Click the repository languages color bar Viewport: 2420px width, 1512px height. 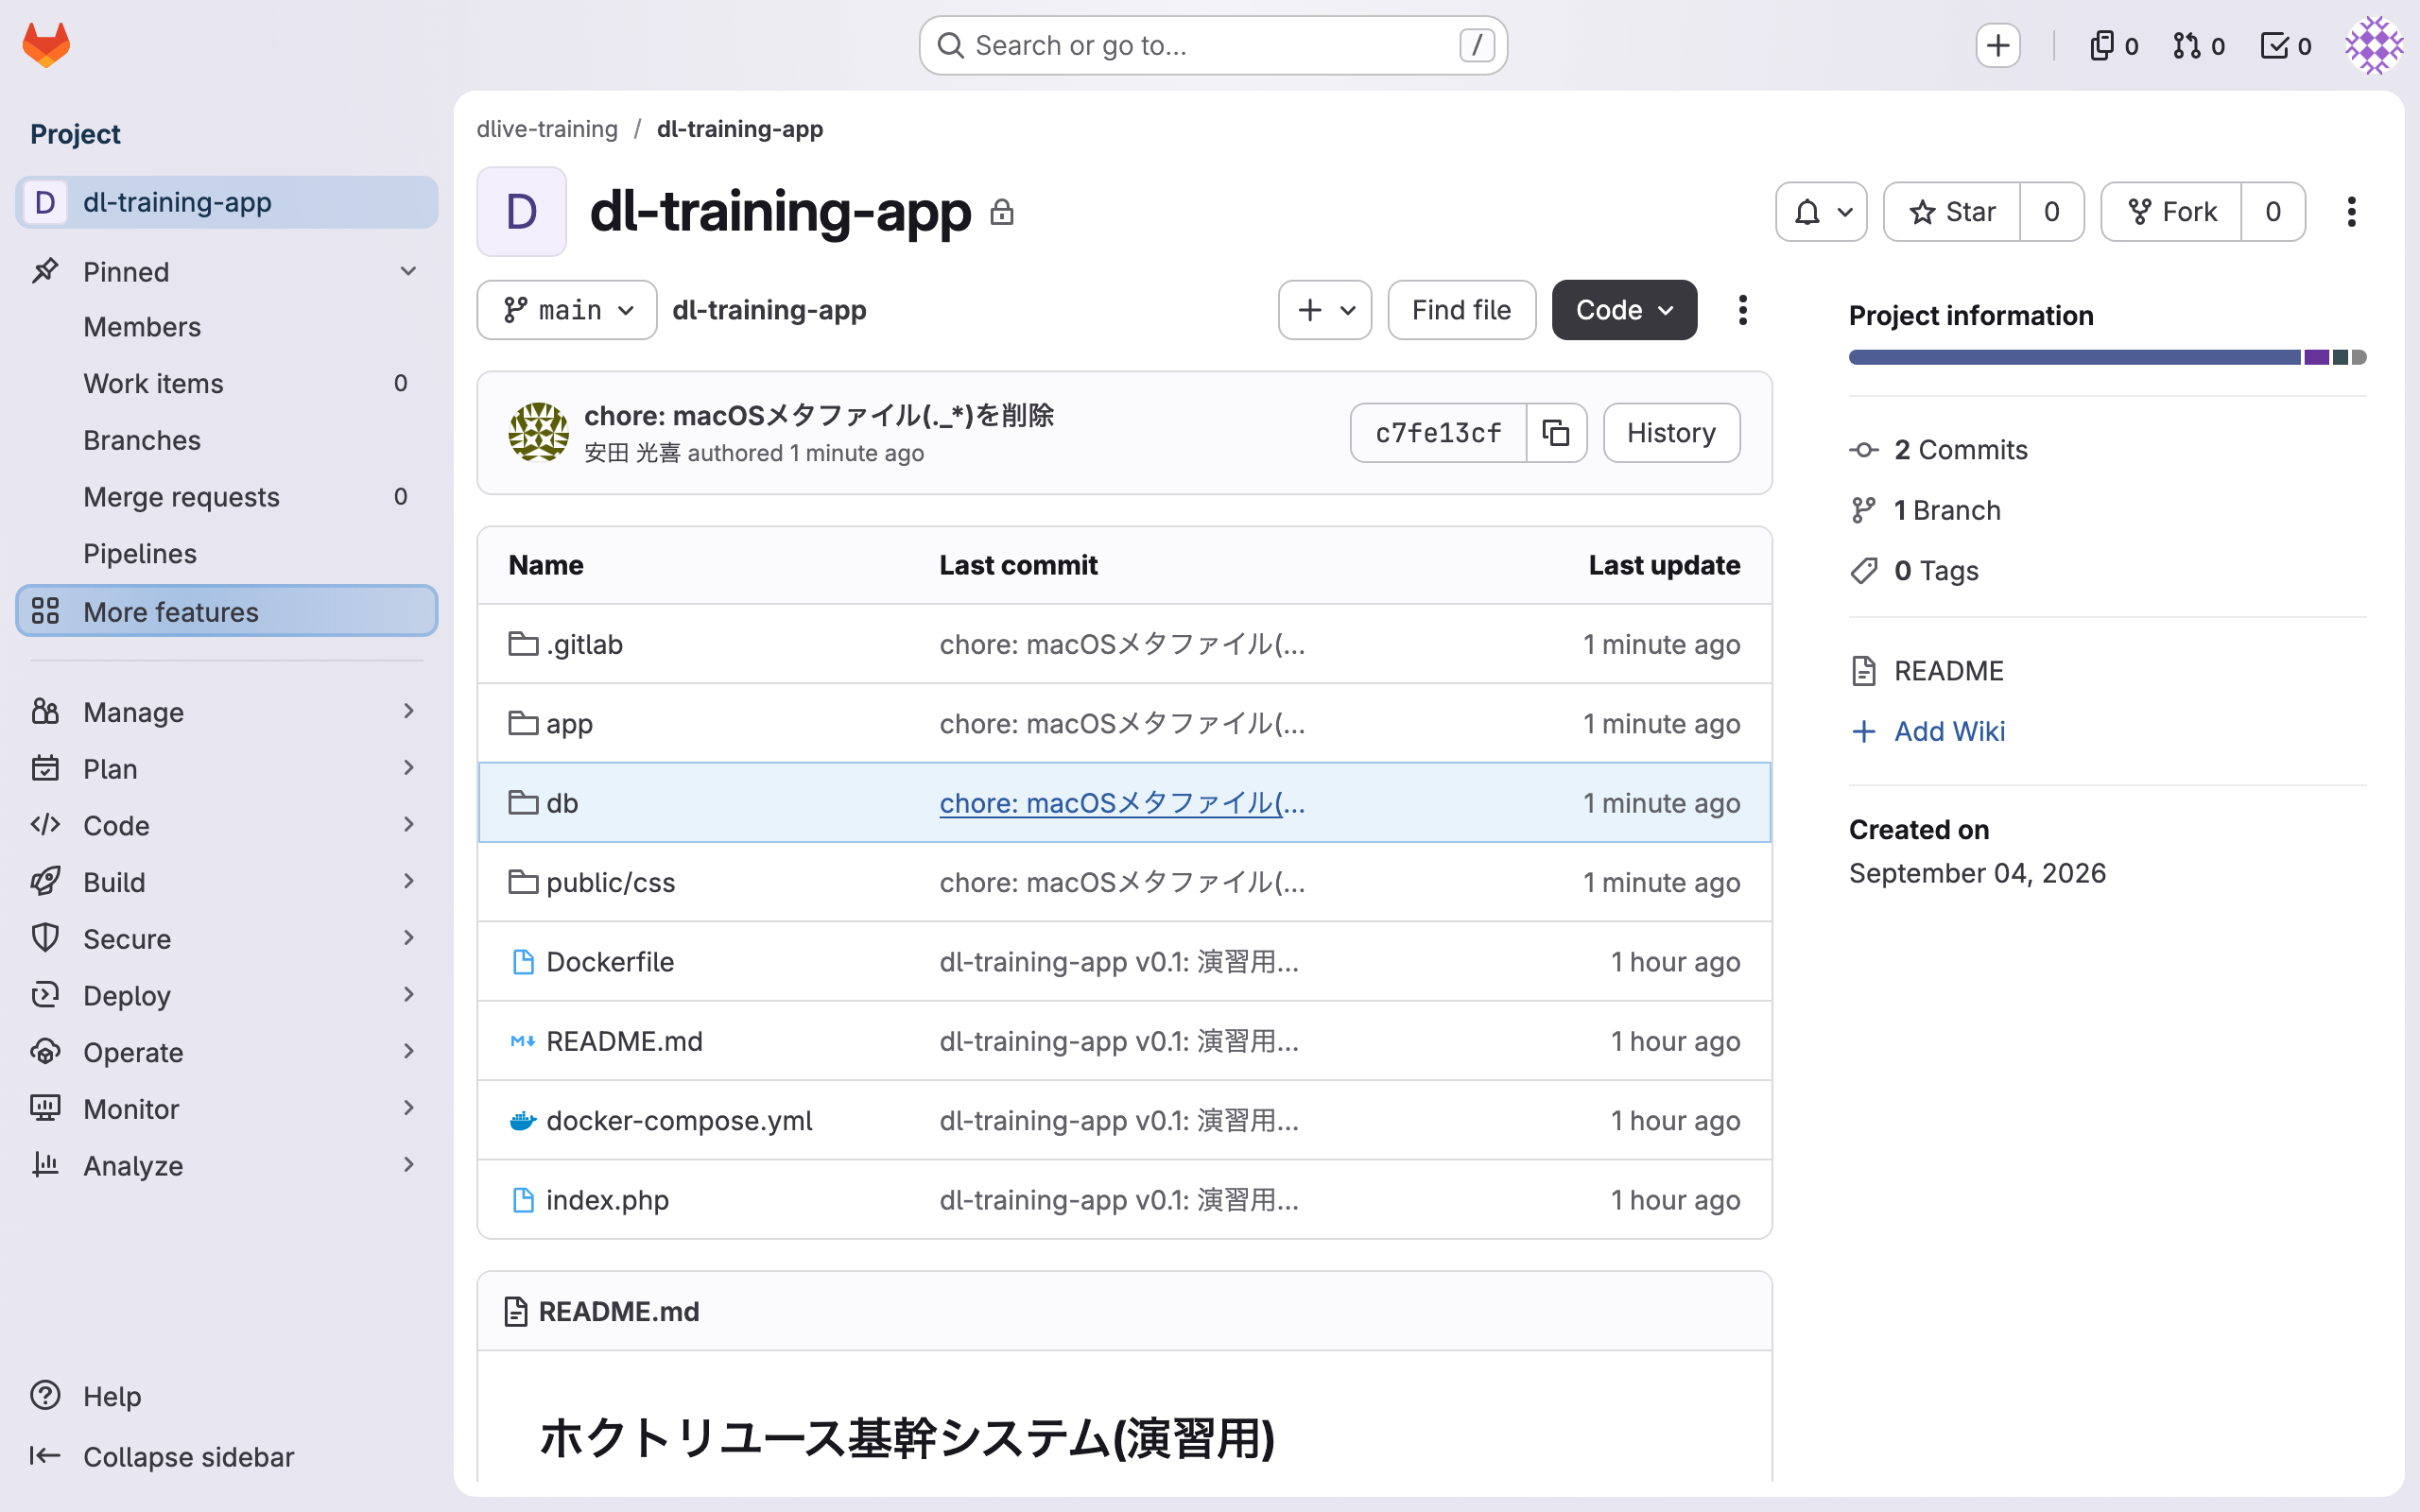click(2107, 357)
